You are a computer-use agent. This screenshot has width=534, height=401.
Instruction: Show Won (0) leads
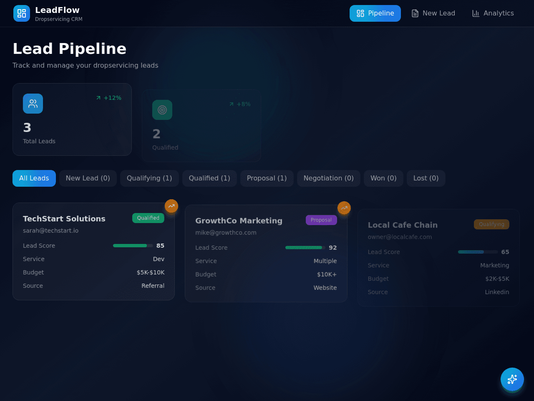[383, 178]
